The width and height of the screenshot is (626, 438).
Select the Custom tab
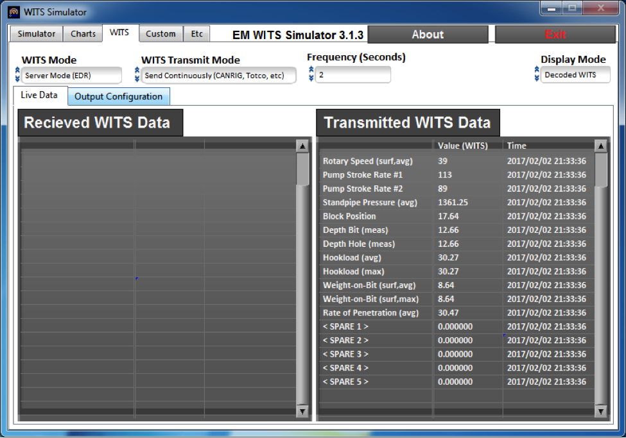(161, 34)
